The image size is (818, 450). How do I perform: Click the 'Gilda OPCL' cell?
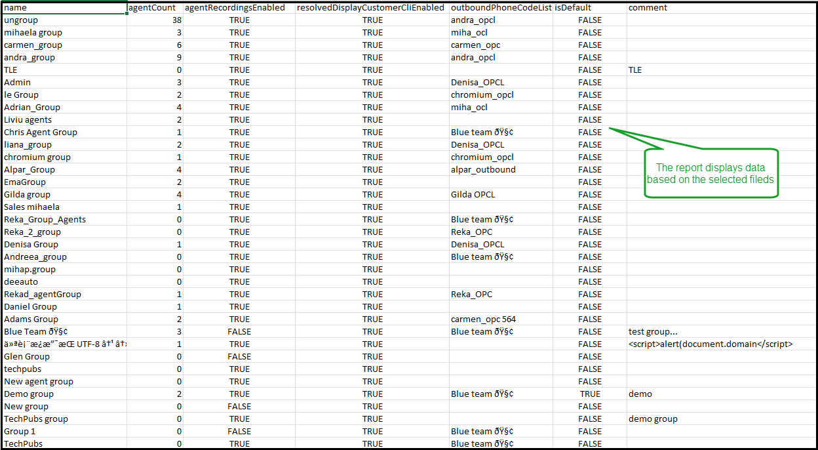(501, 195)
